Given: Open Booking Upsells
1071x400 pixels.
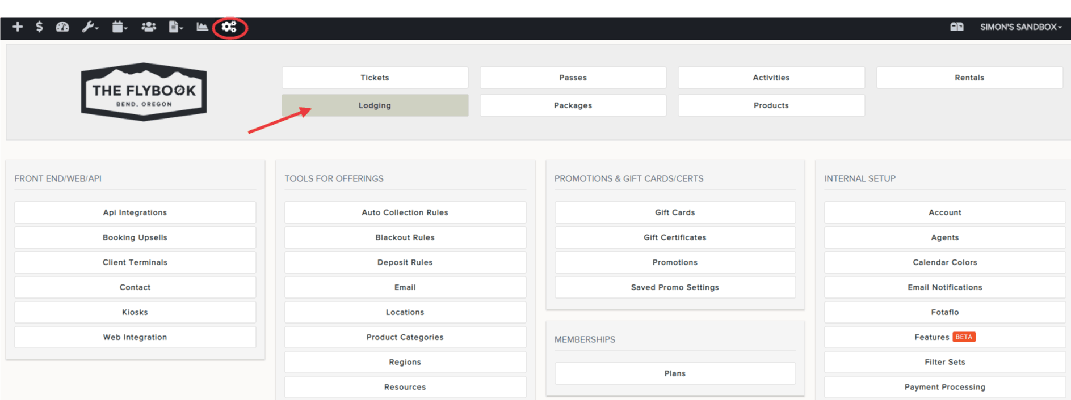Looking at the screenshot, I should (135, 237).
